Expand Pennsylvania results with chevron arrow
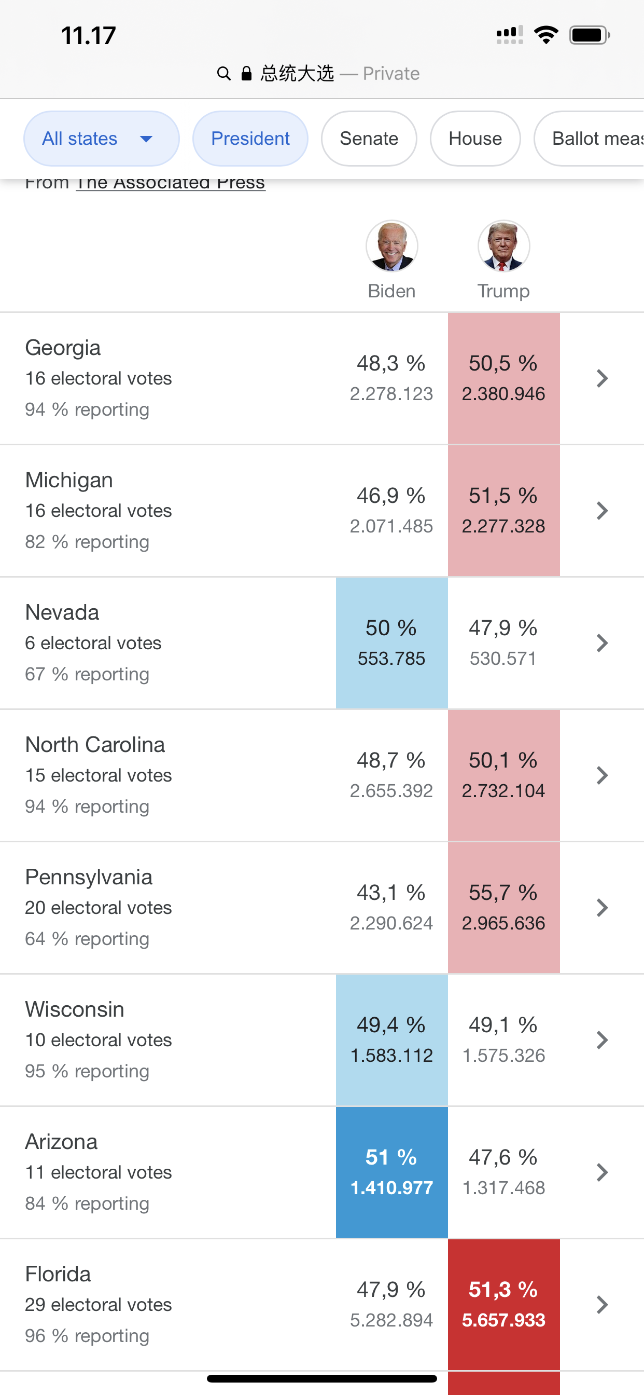The width and height of the screenshot is (644, 1395). click(x=602, y=908)
